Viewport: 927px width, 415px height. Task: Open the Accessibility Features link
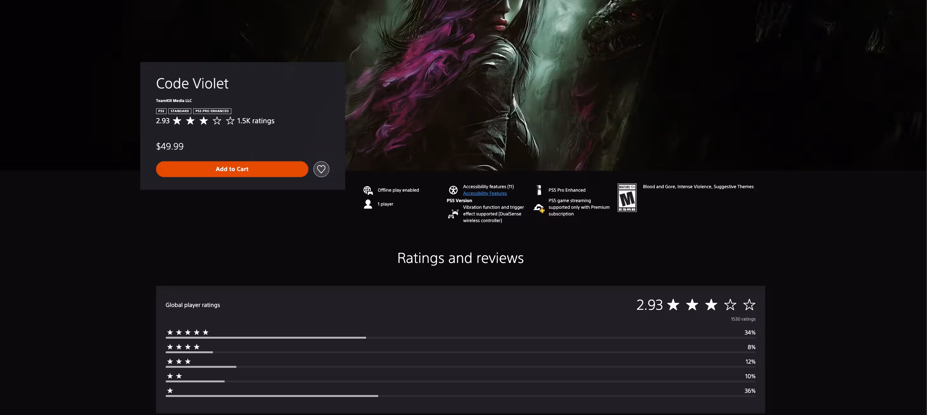point(484,193)
